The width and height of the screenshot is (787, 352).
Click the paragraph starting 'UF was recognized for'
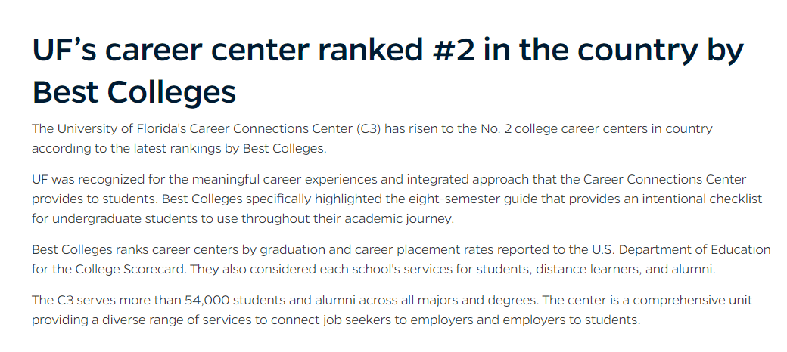[397, 199]
